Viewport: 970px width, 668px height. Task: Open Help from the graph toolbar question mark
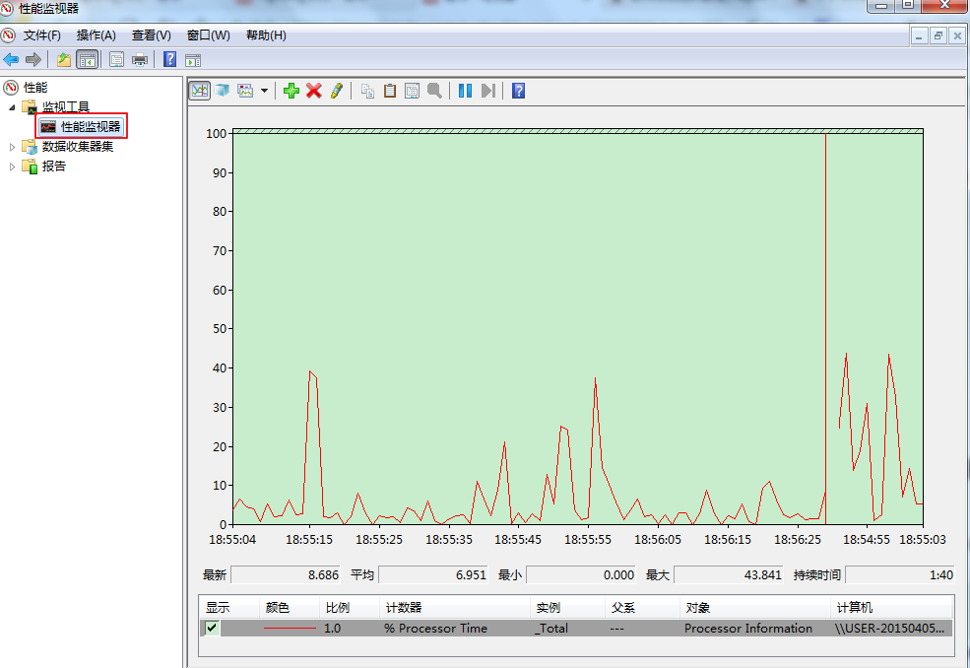point(518,91)
